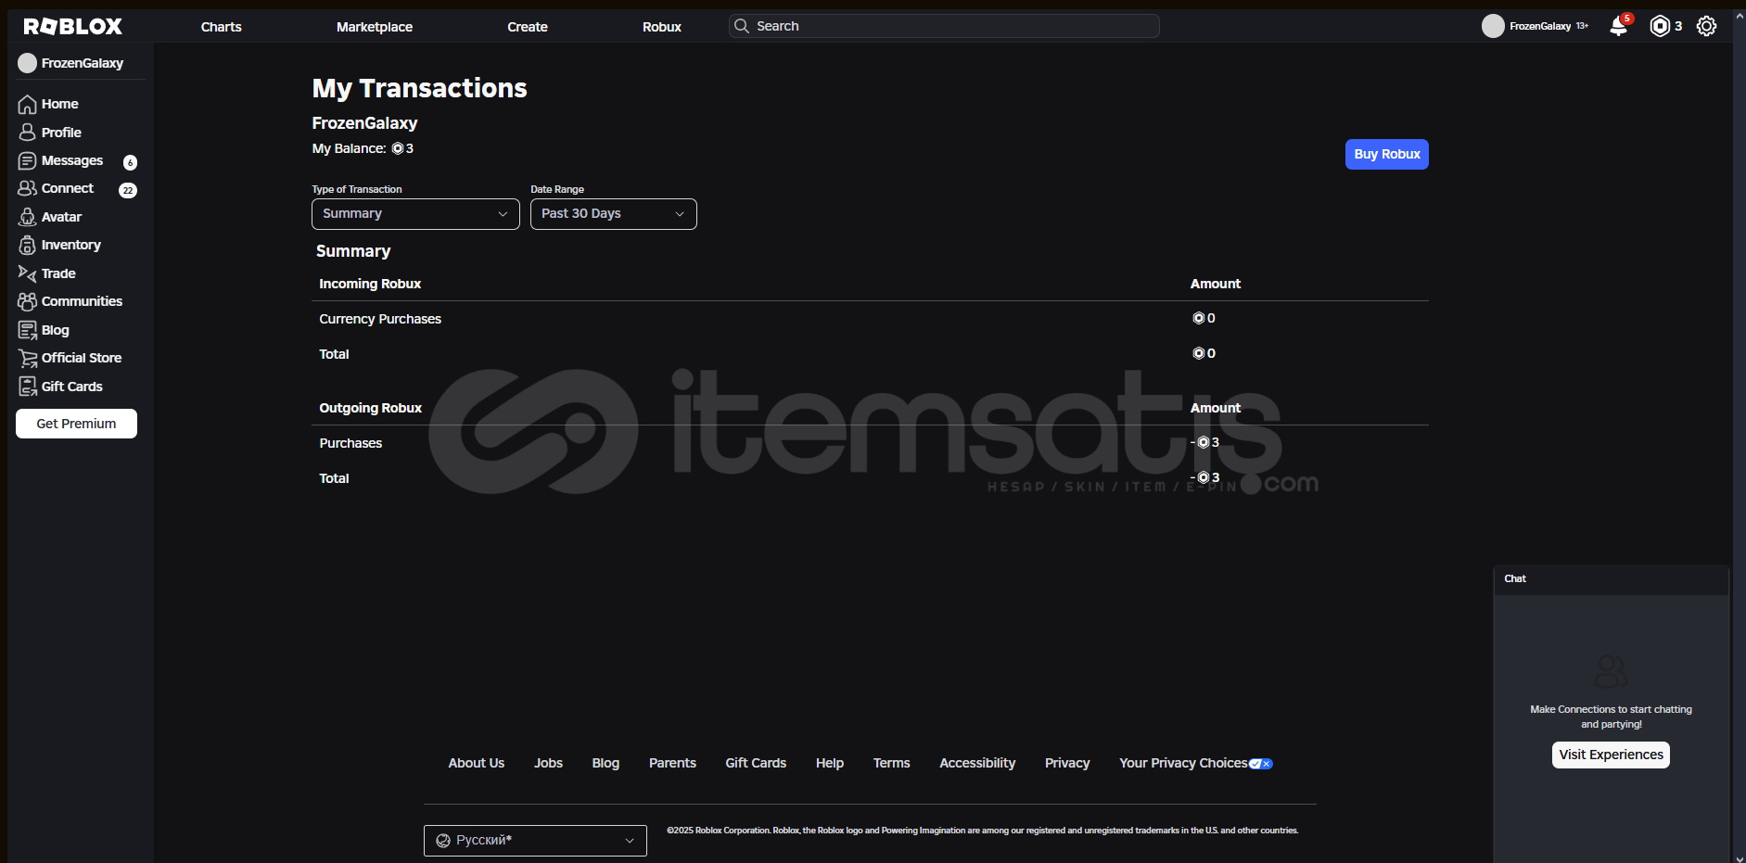This screenshot has width=1746, height=863.
Task: Click My Balance text
Action: [x=349, y=148]
